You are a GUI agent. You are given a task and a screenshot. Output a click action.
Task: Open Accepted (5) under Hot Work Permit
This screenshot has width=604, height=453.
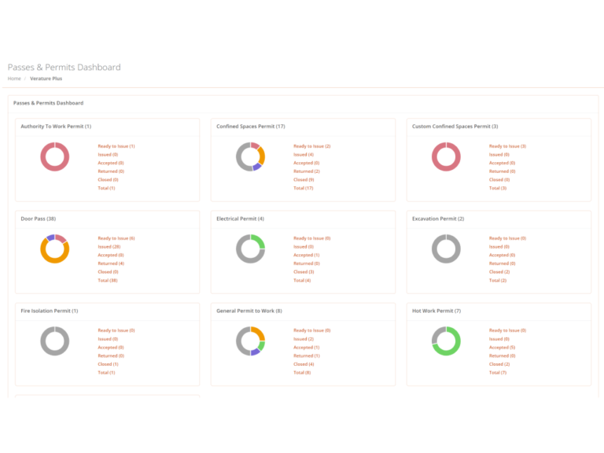[x=502, y=348]
